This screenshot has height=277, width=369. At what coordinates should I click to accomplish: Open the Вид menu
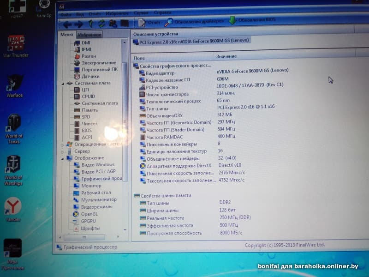(x=80, y=14)
